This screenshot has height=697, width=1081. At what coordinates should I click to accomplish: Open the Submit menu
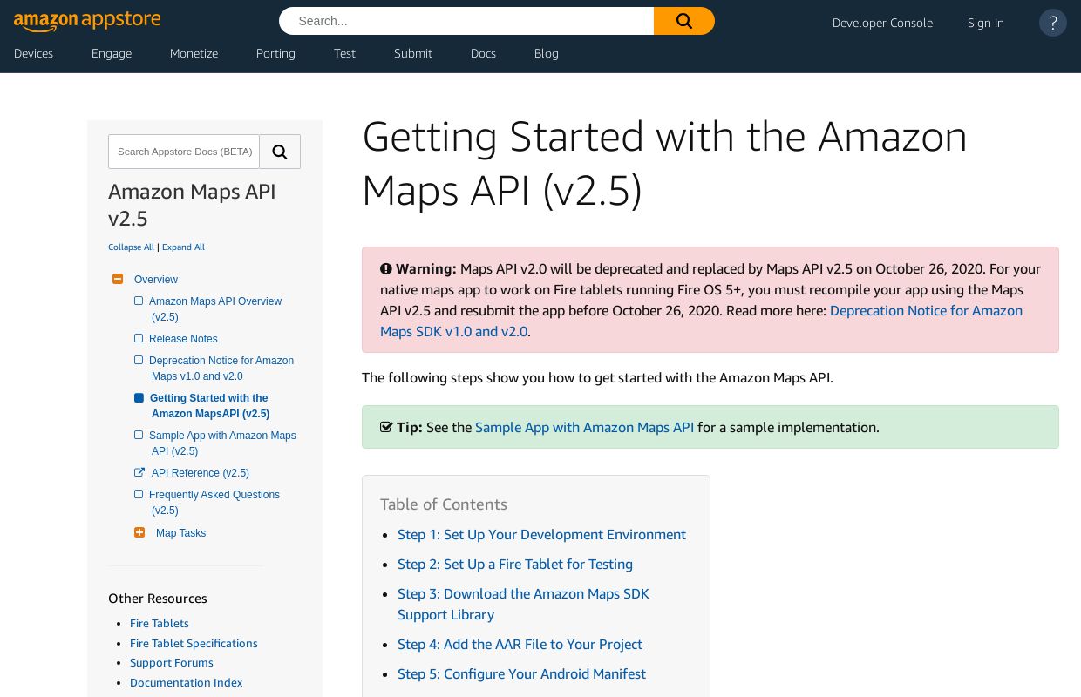(412, 53)
